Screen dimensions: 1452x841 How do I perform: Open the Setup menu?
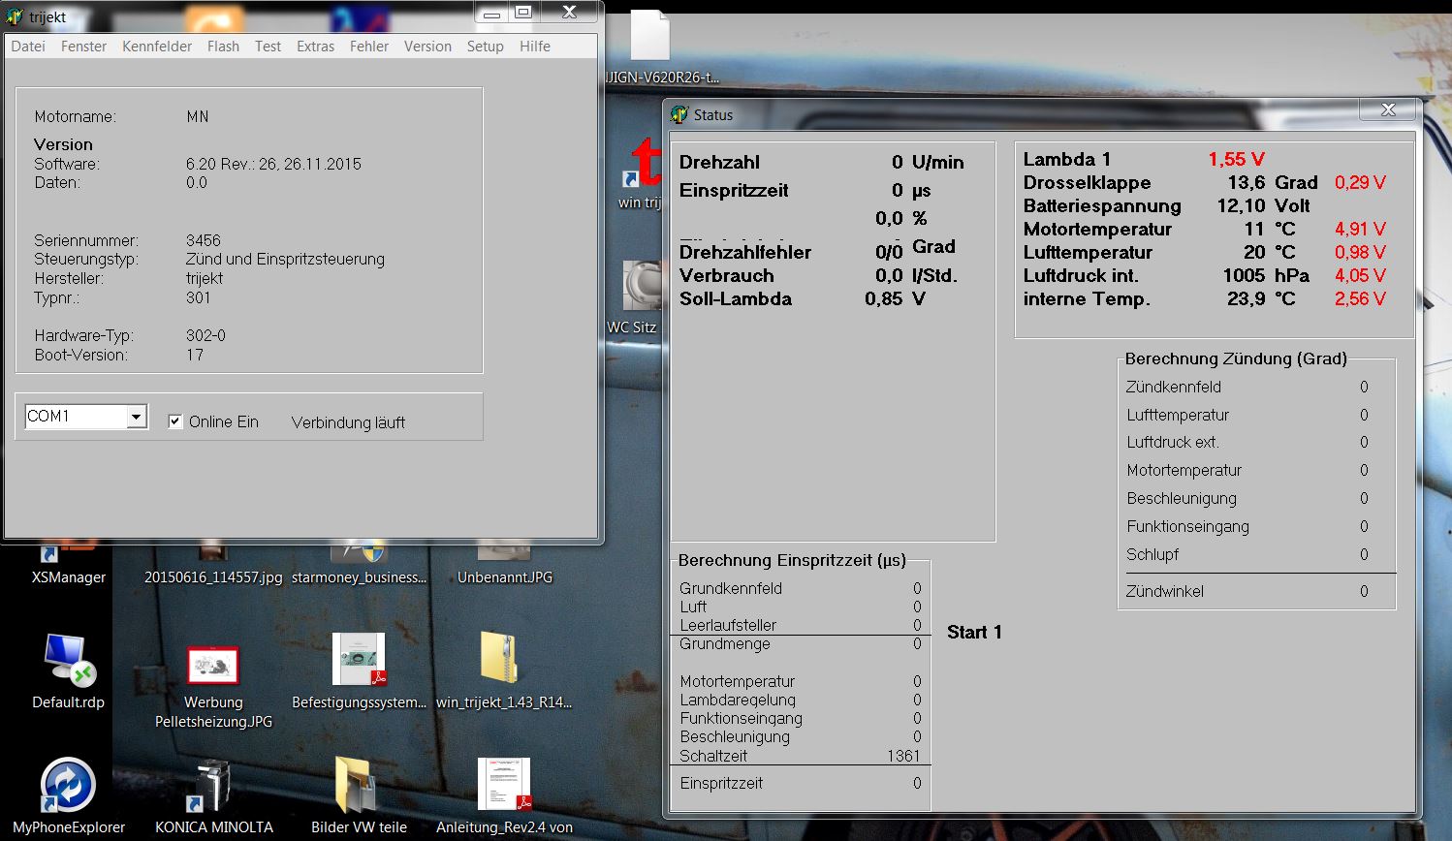(485, 47)
